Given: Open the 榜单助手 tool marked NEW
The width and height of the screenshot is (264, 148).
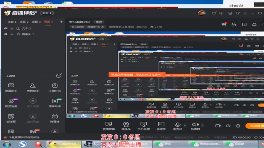Looking at the screenshot, I should click(55, 103).
